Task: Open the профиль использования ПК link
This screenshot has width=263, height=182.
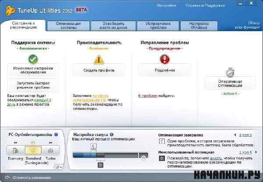Action: point(91,98)
